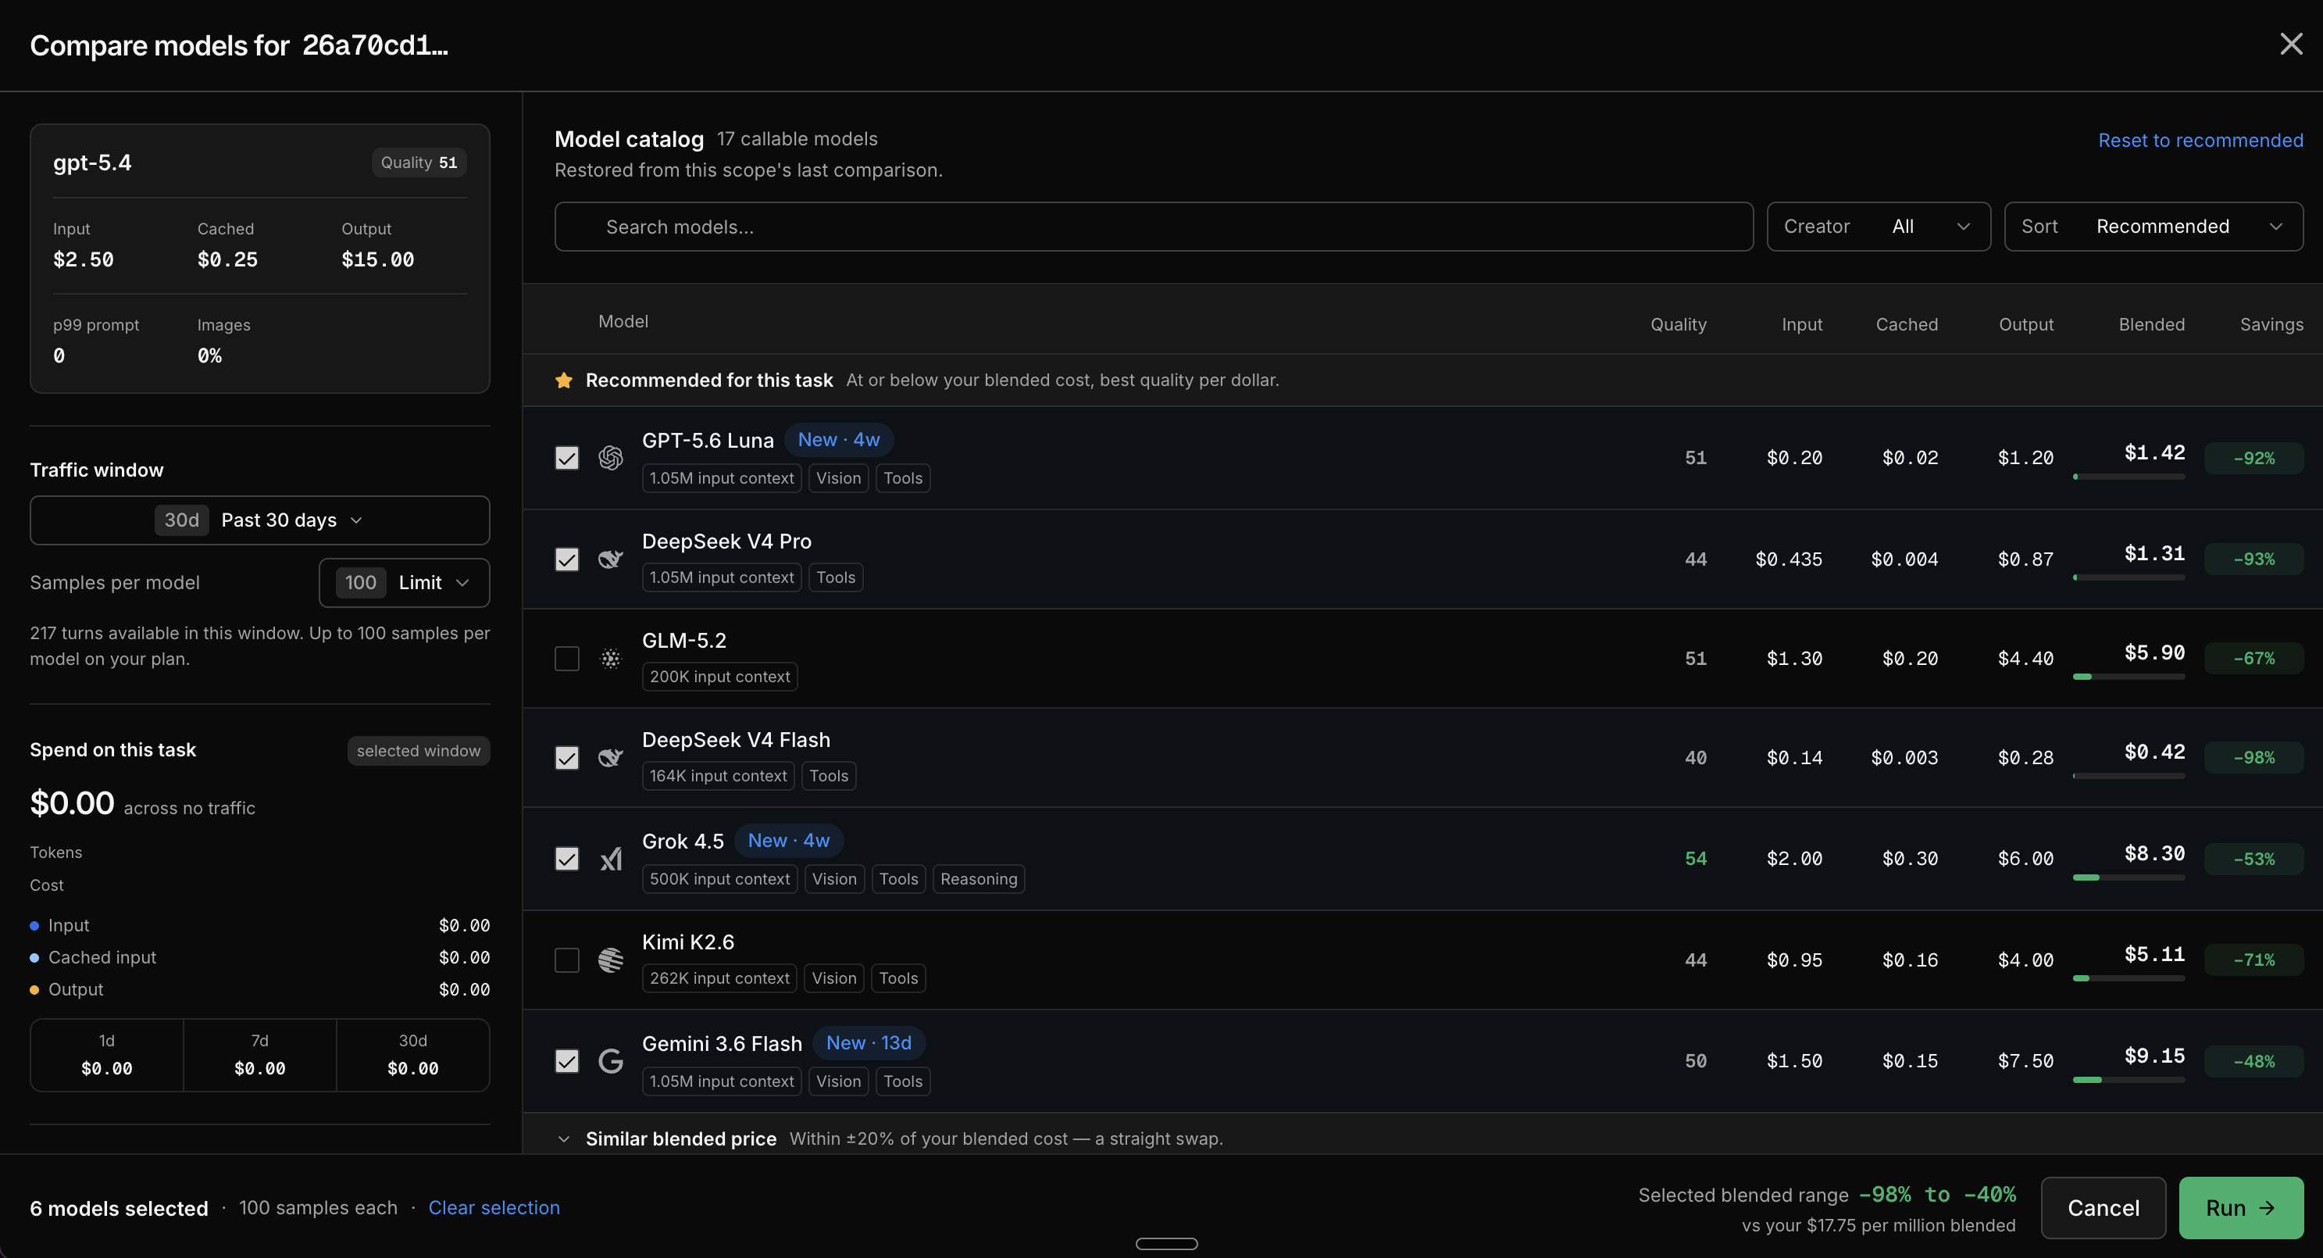Click the Google logo beside Gemini 3.6 Flash
The height and width of the screenshot is (1258, 2323).
click(x=611, y=1060)
